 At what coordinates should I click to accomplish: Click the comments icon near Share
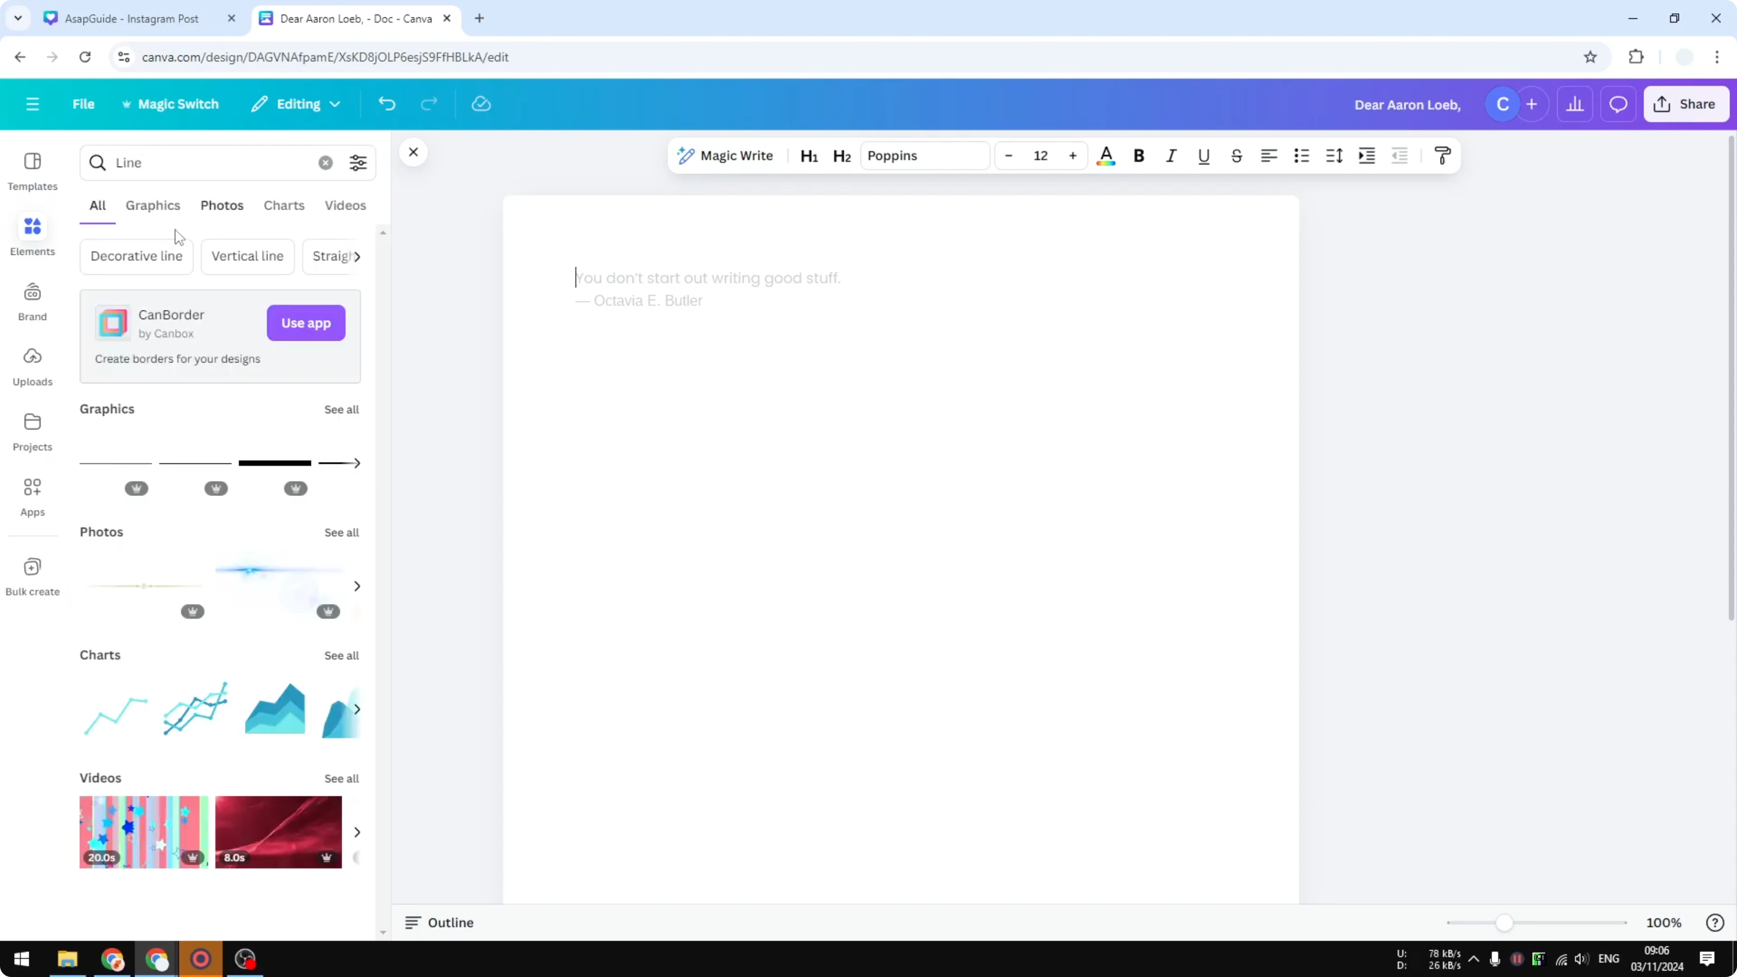(1619, 104)
